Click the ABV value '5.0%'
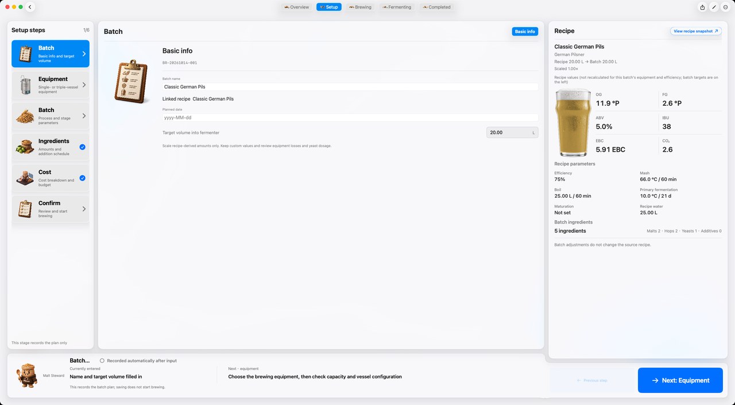The image size is (735, 405). click(x=604, y=126)
